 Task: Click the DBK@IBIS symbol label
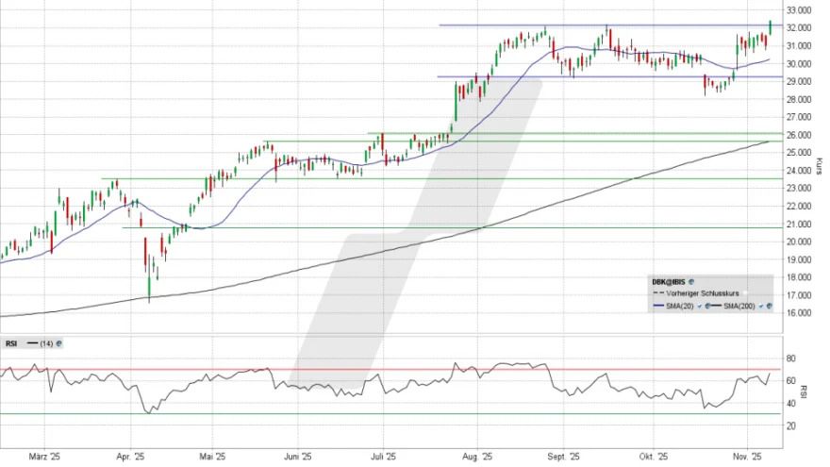(662, 282)
